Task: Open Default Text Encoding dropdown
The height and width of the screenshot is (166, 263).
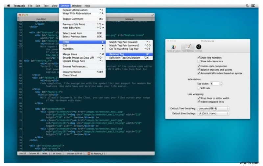Action: pos(213,108)
